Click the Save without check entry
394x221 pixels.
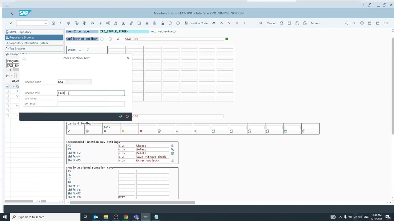click(x=153, y=157)
